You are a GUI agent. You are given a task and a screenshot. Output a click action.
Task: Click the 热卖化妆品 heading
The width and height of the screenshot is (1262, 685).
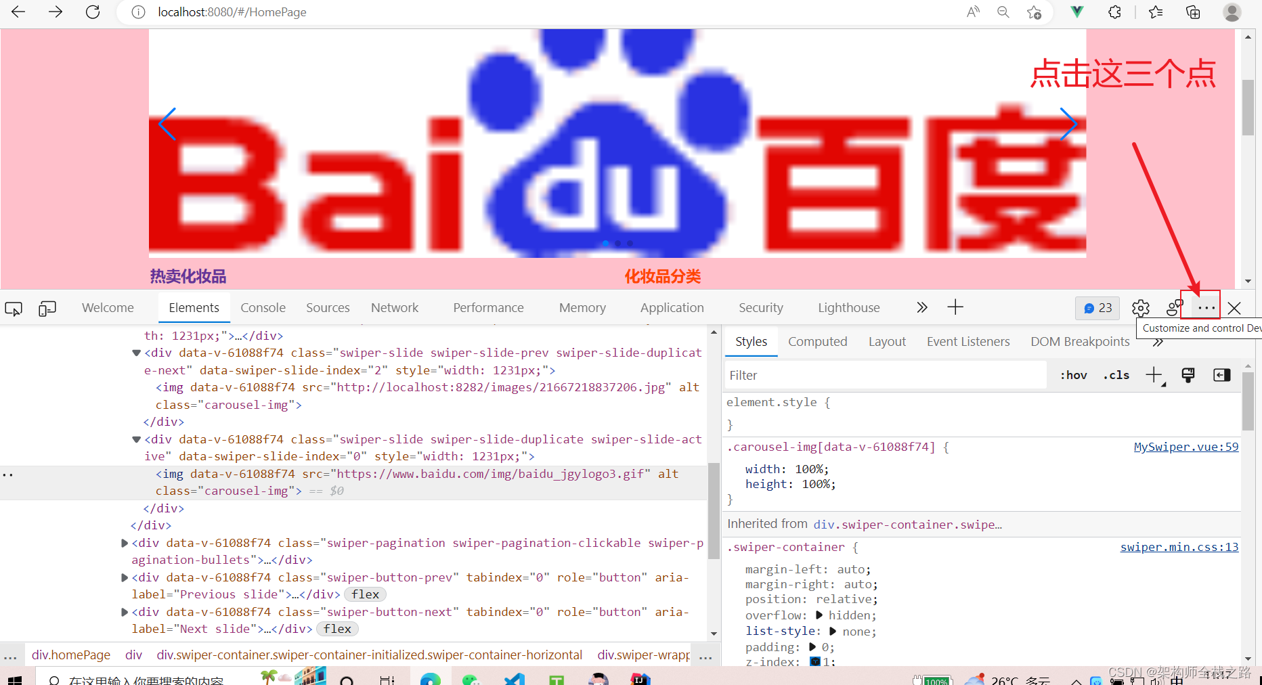tap(188, 277)
